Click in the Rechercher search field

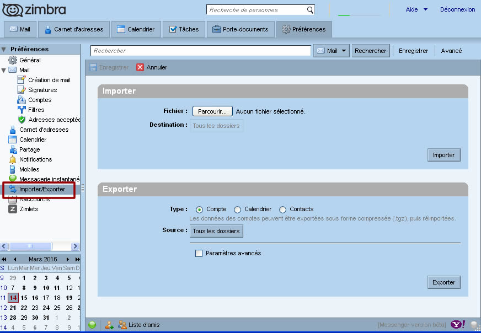click(x=201, y=51)
